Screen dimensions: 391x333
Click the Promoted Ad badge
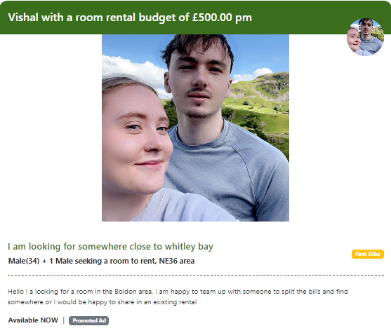[88, 320]
